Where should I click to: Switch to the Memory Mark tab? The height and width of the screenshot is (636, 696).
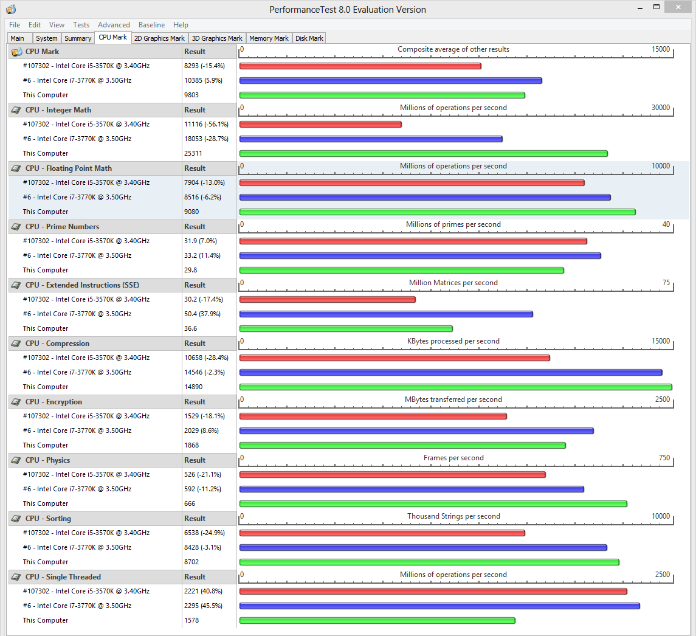(269, 38)
